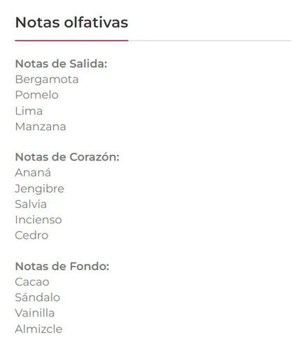Click the red underline beneath the heading
The width and height of the screenshot is (305, 349).
click(x=71, y=40)
